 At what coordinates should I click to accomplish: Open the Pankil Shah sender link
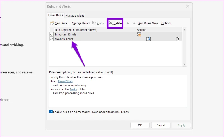tap(65, 81)
